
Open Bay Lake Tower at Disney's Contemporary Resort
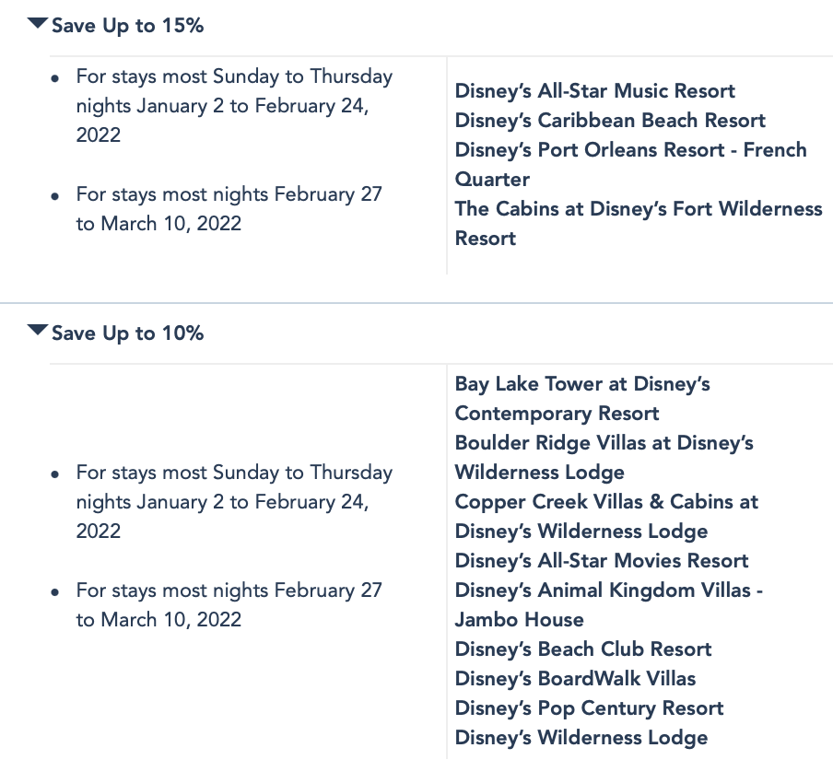coord(582,384)
